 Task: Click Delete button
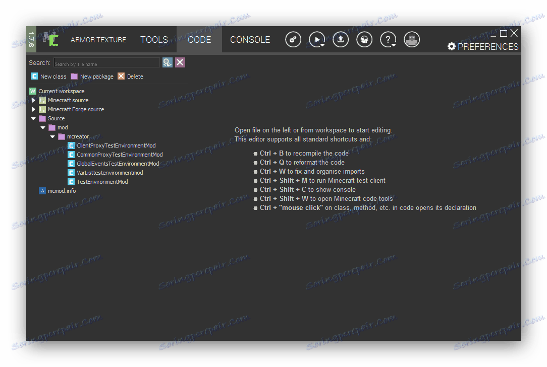(131, 76)
